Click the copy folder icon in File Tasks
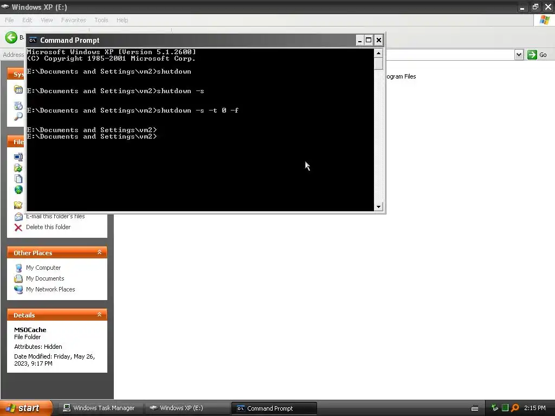The width and height of the screenshot is (555, 416). (18, 179)
